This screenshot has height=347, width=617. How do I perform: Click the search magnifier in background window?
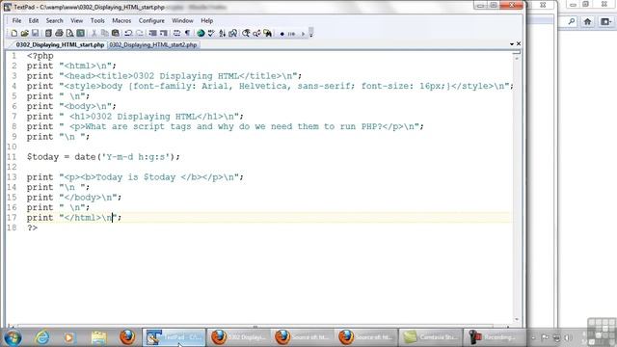[x=572, y=22]
